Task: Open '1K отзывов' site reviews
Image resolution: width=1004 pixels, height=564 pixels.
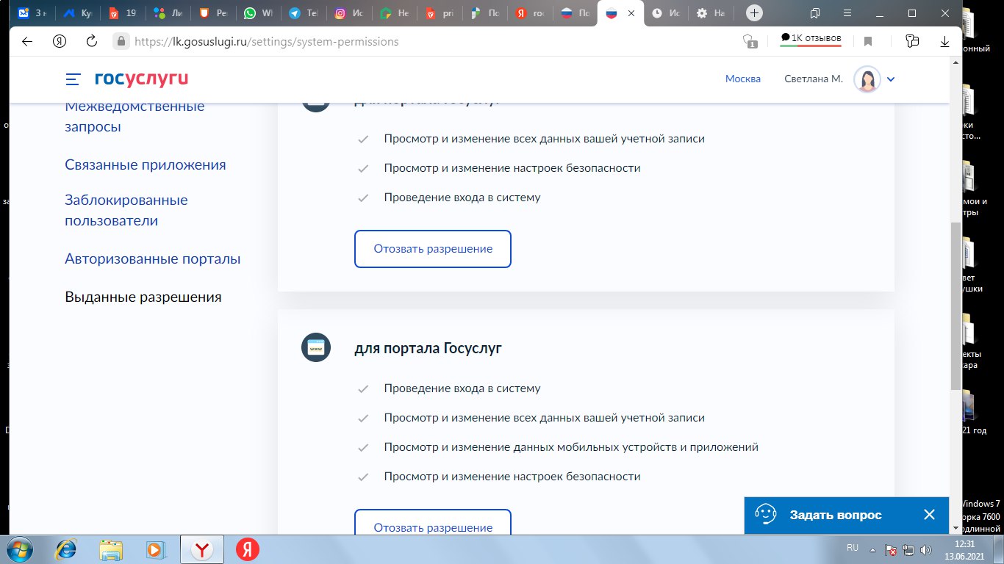Action: 811,39
